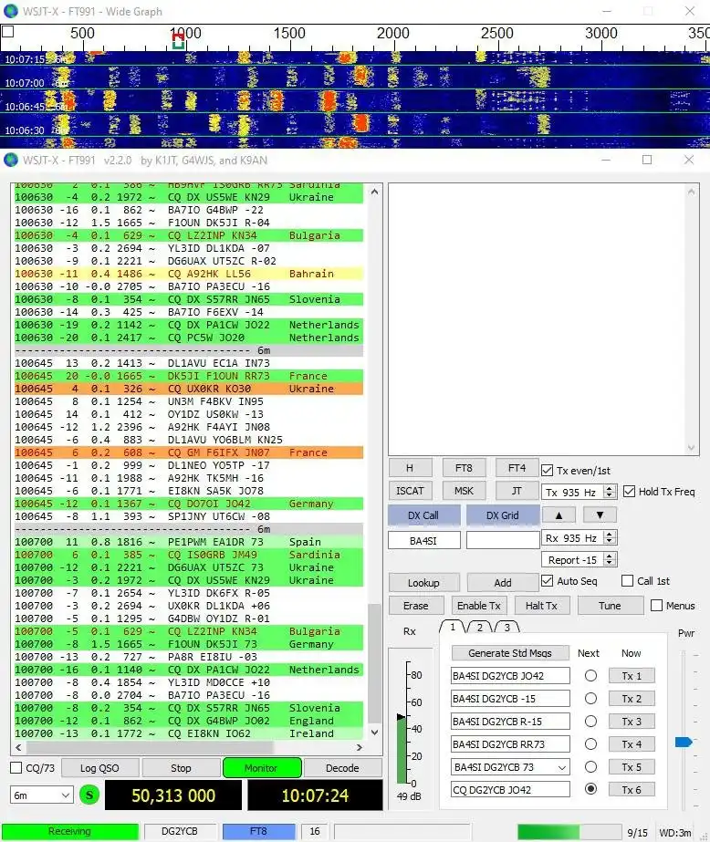
Task: Select the FT8 mode button
Action: [464, 468]
